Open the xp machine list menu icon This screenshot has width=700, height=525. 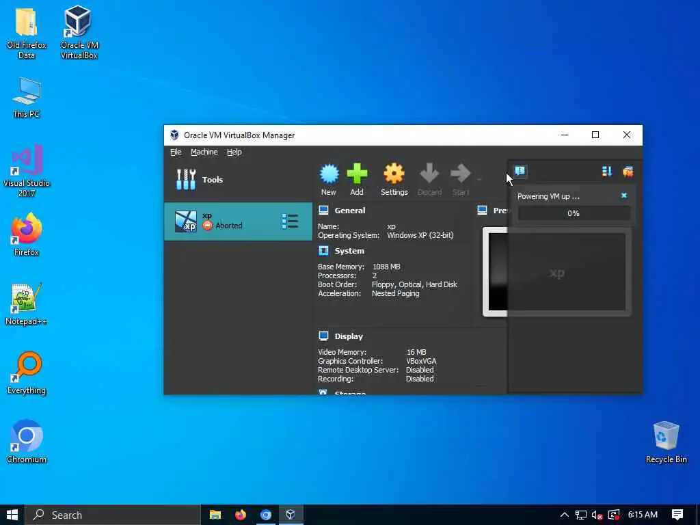click(x=290, y=221)
